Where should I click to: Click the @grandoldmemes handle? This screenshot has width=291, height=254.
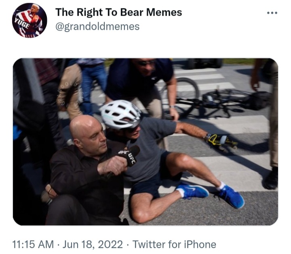(x=97, y=27)
